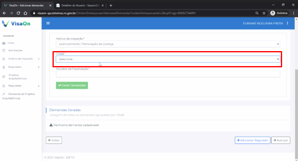The height and width of the screenshot is (161, 298).
Task: Go to browser home page
Action: click(26, 13)
